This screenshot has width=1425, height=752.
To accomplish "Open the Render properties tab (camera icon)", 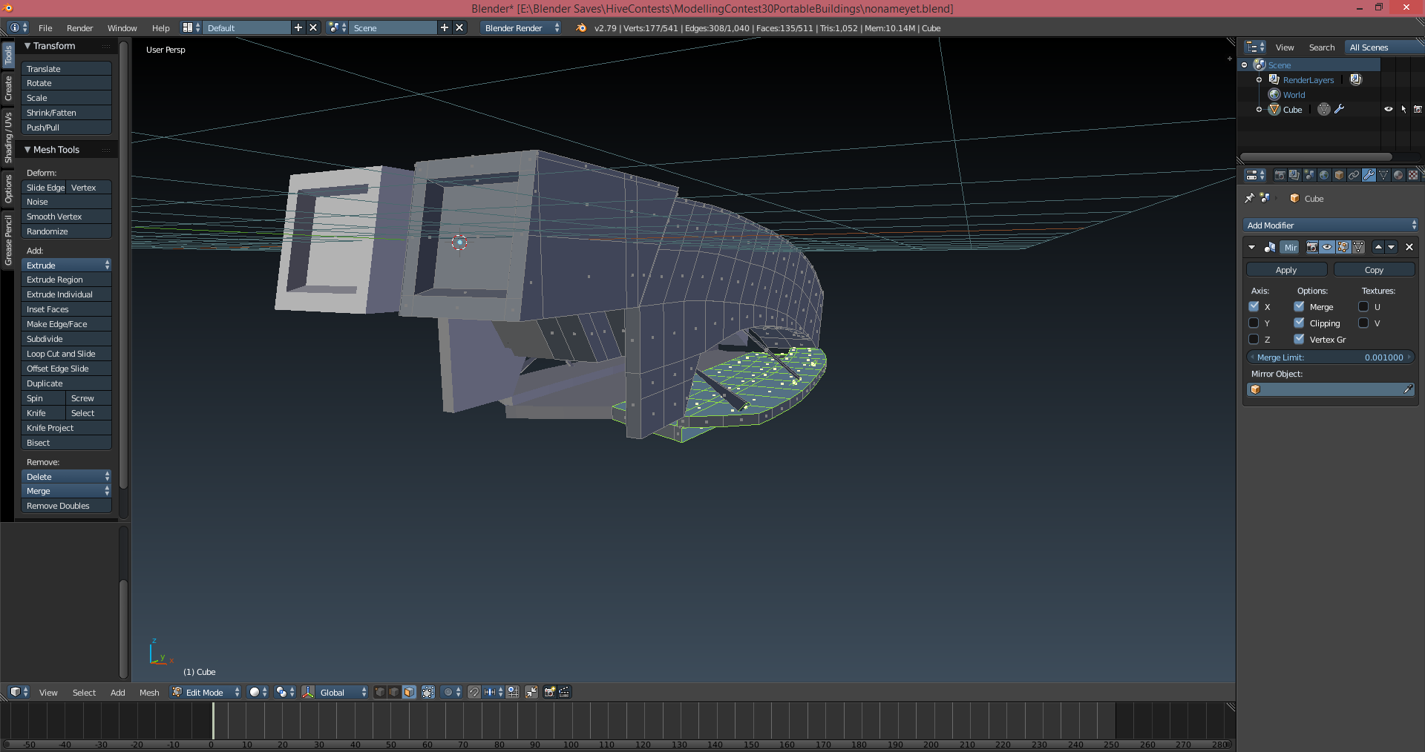I will tap(1280, 175).
